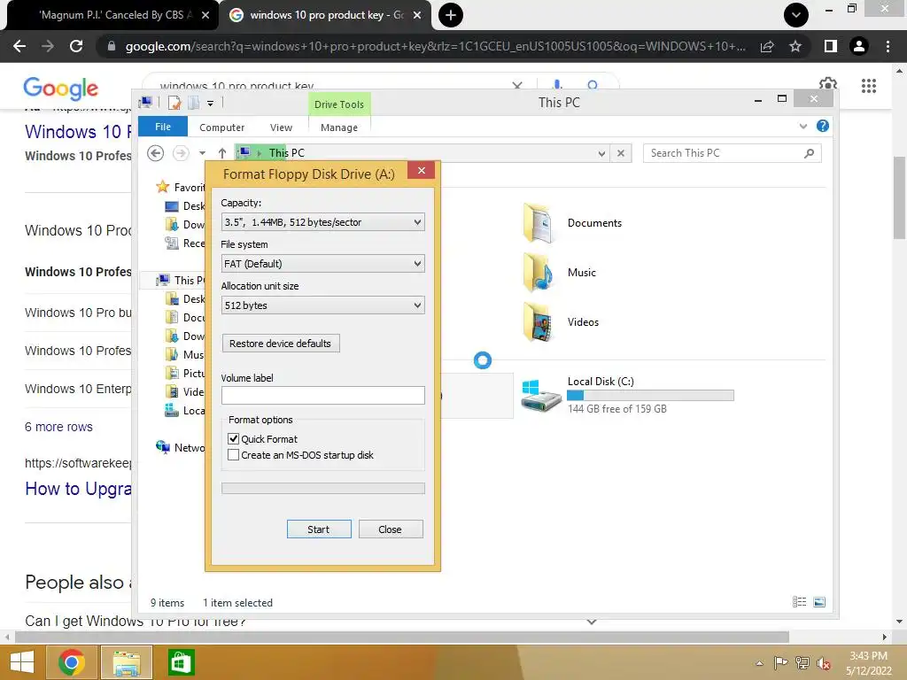Click the search magnifier in Explorer
This screenshot has height=680, width=907.
point(810,153)
